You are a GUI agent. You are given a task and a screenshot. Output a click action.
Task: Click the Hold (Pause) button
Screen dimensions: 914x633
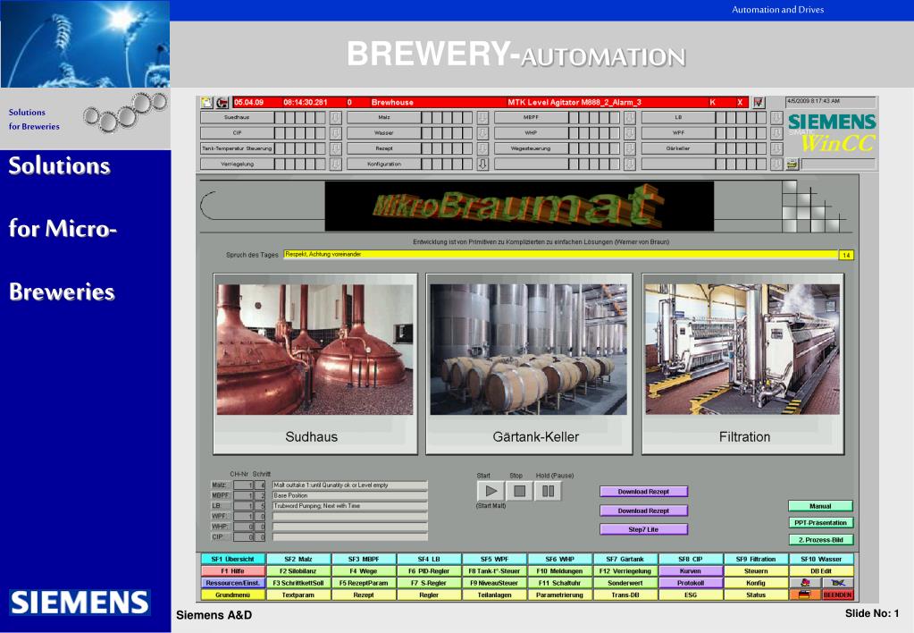click(548, 491)
